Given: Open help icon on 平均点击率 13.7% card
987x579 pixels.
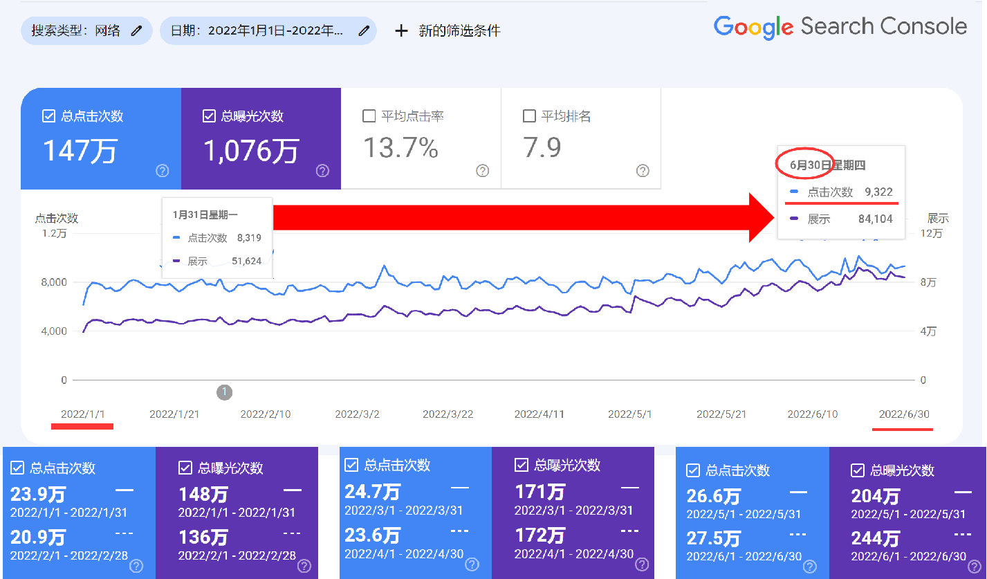Looking at the screenshot, I should pyautogui.click(x=483, y=170).
